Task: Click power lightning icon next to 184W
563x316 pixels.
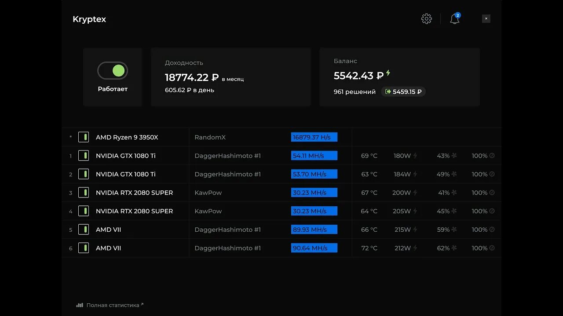Action: [415, 174]
